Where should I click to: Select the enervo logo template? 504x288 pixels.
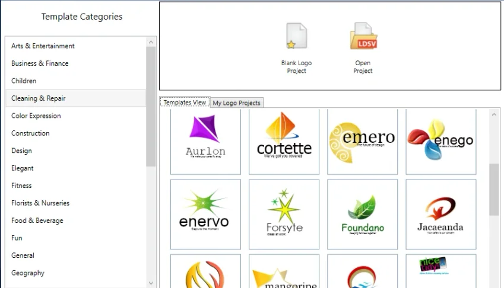[x=206, y=215]
